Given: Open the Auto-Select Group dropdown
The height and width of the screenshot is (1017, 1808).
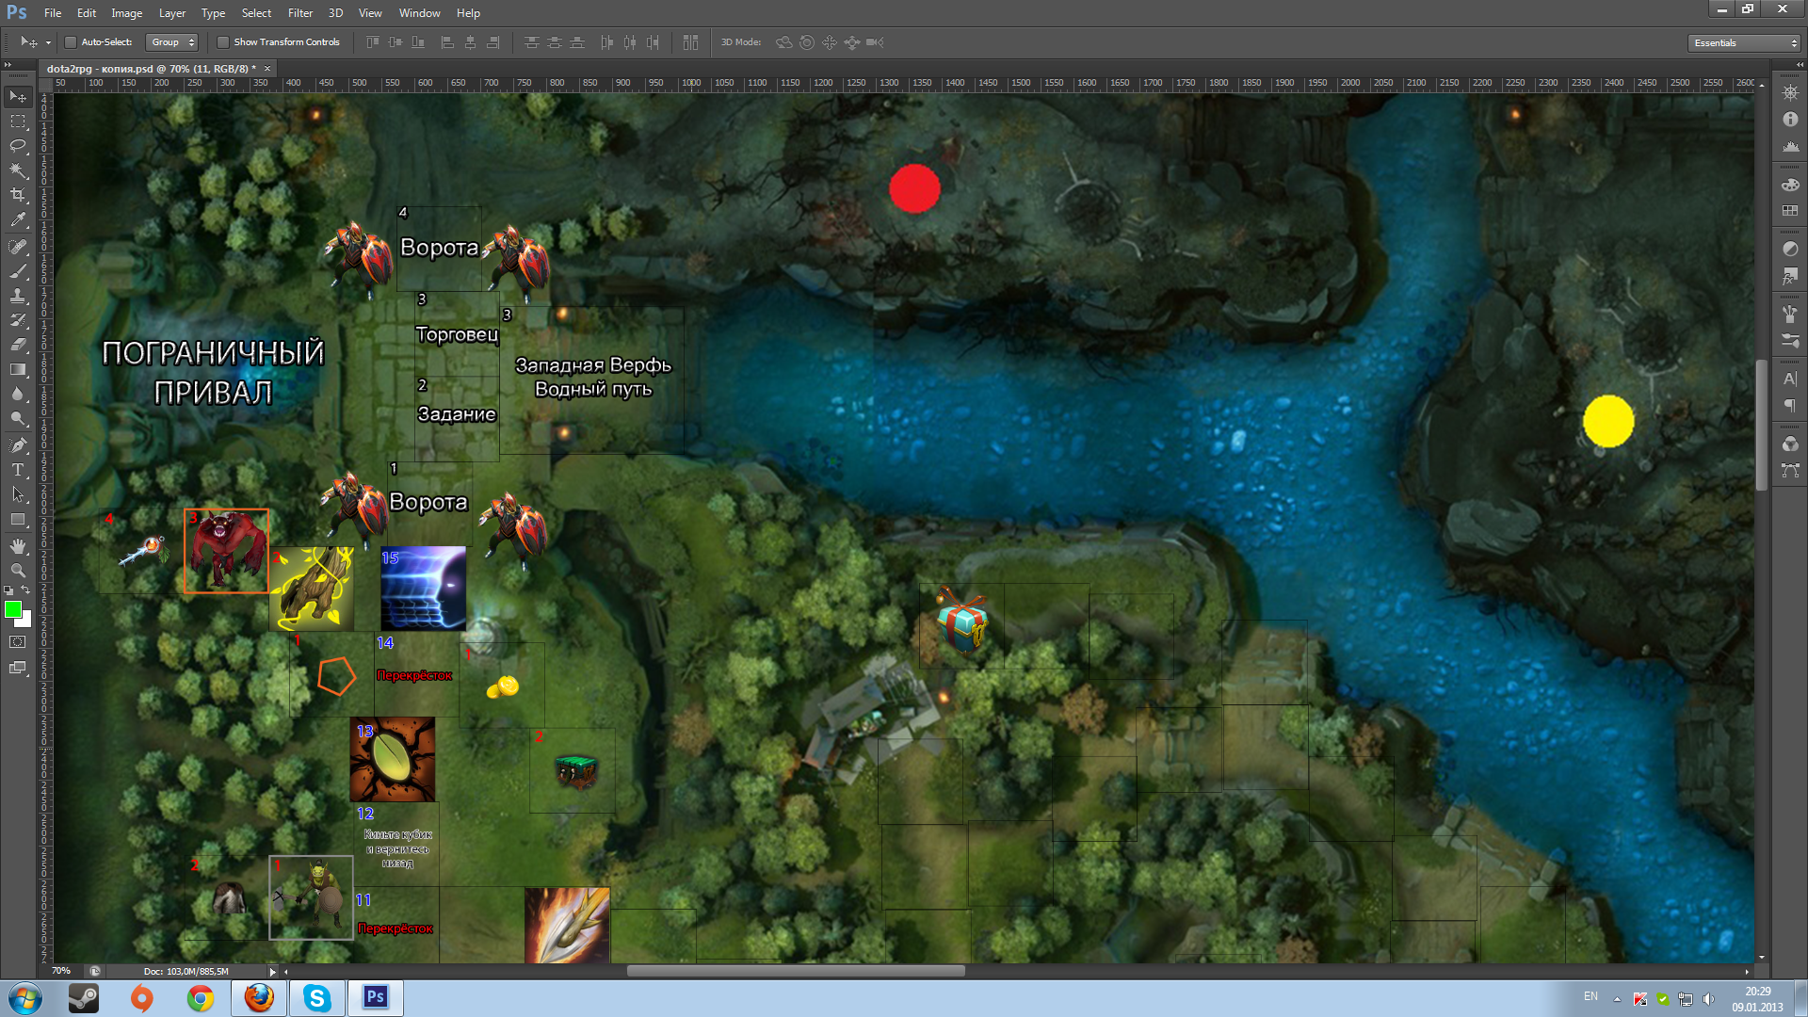Looking at the screenshot, I should pyautogui.click(x=172, y=42).
